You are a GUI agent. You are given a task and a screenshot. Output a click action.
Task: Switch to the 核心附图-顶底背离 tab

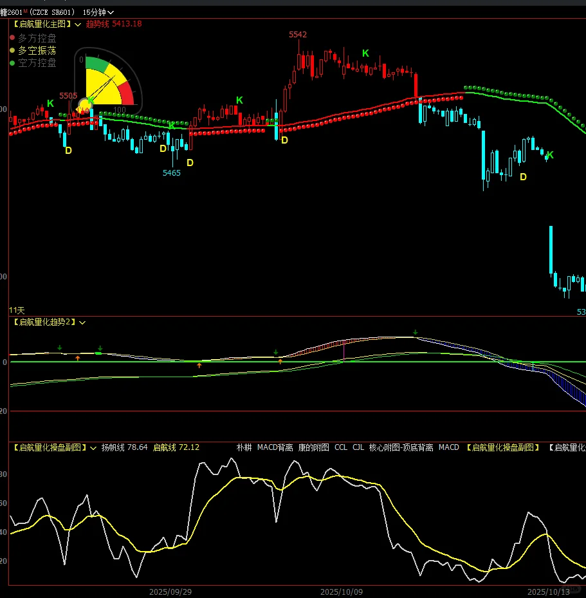click(401, 447)
